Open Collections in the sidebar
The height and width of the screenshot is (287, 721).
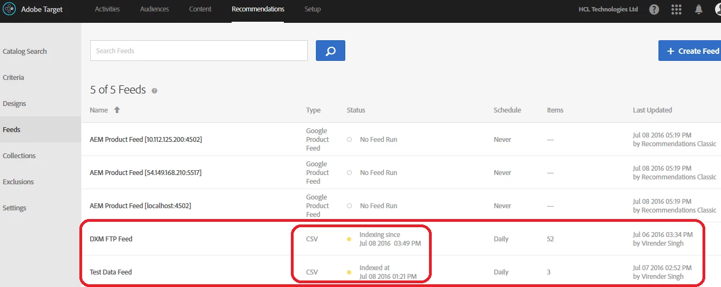(19, 156)
